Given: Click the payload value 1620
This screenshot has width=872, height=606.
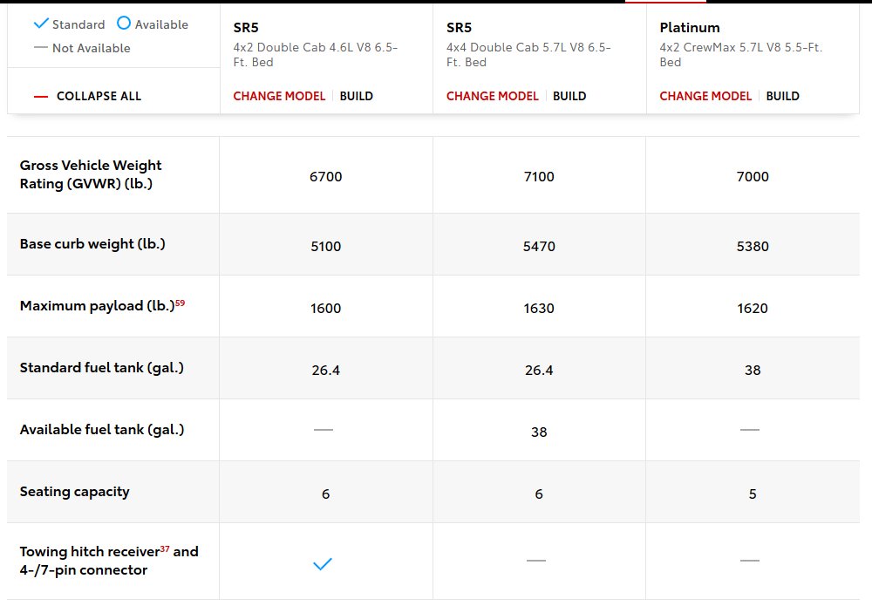Looking at the screenshot, I should 753,309.
